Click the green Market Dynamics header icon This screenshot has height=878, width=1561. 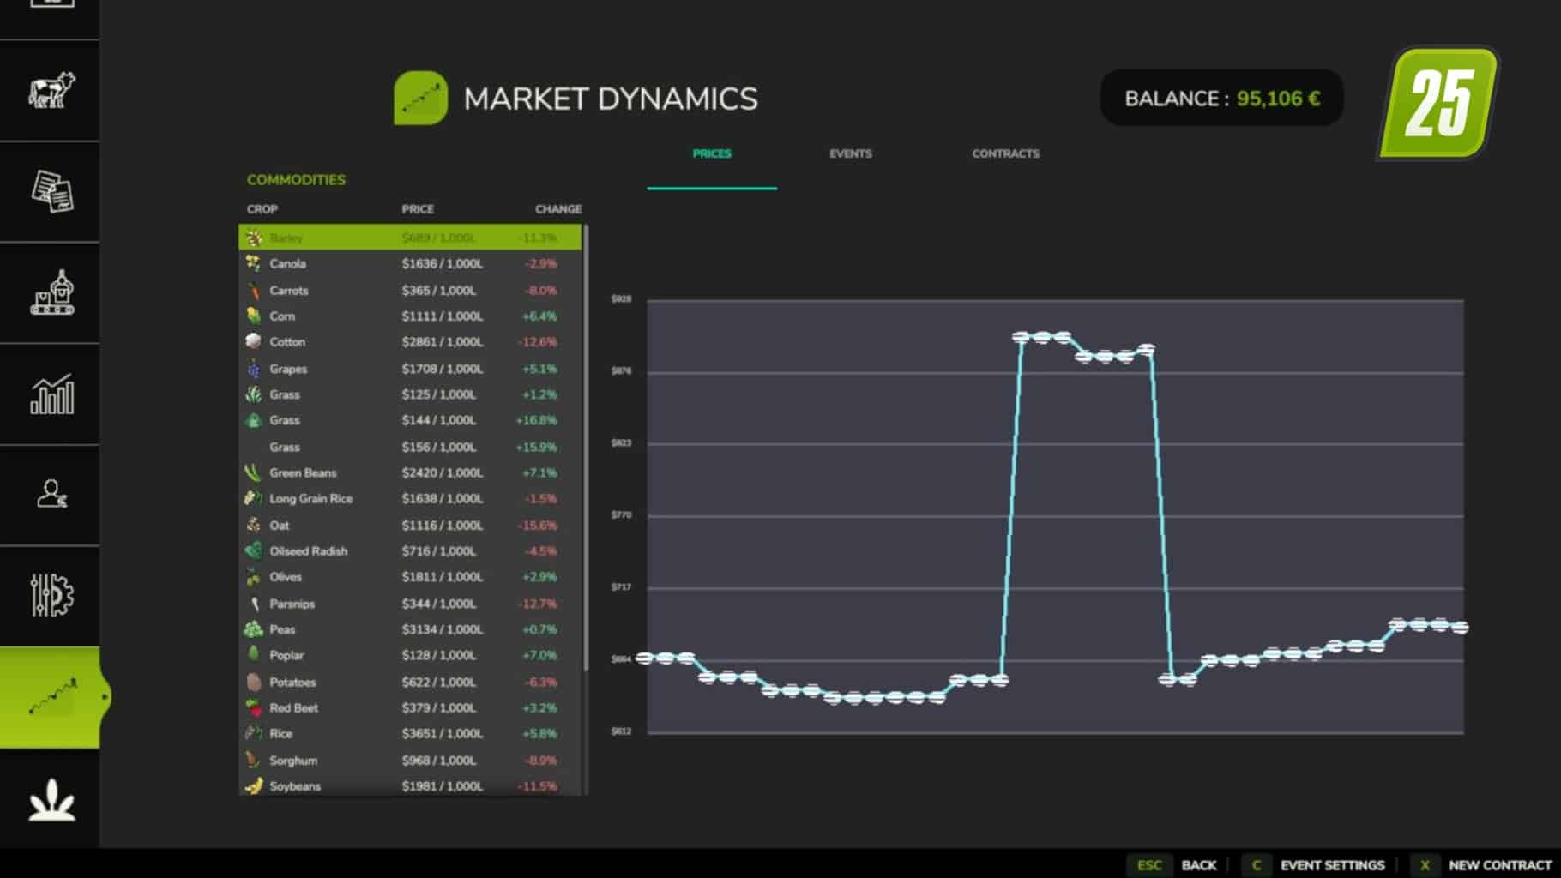pyautogui.click(x=420, y=98)
